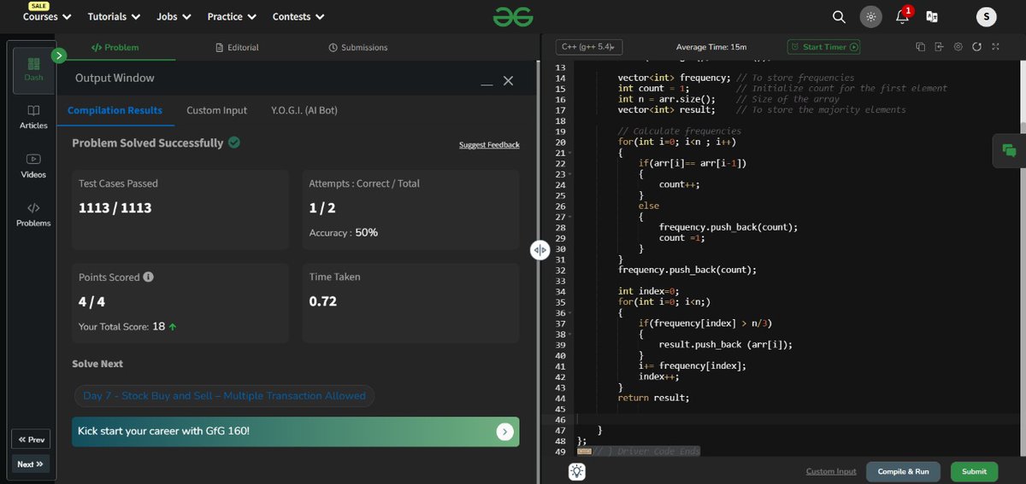Open the language translate icon
The width and height of the screenshot is (1026, 484).
click(932, 16)
